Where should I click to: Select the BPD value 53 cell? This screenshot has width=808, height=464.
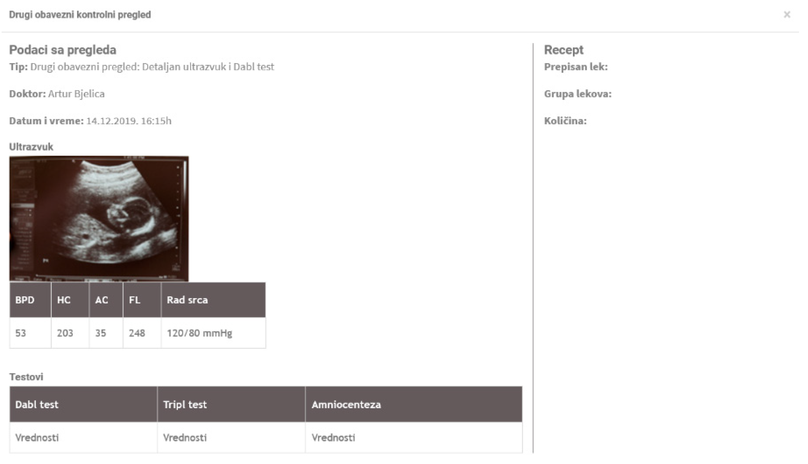21,333
